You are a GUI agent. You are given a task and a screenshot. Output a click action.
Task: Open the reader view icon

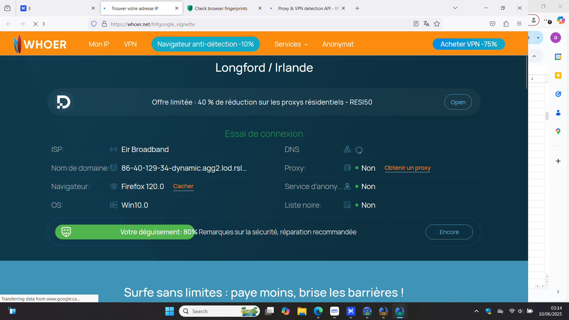pos(416,24)
